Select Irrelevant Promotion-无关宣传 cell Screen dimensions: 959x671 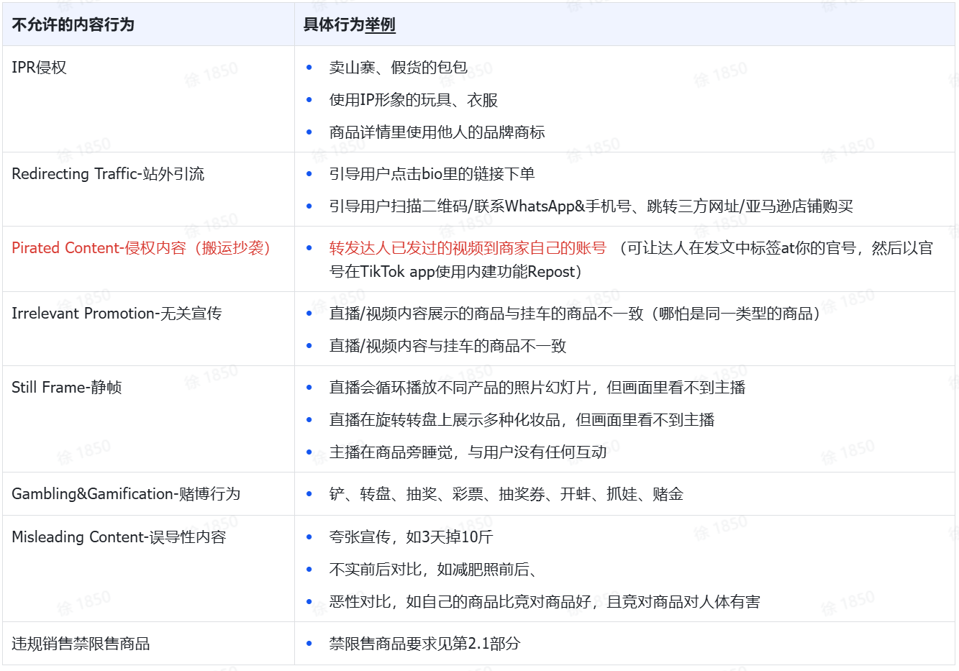[x=148, y=329]
